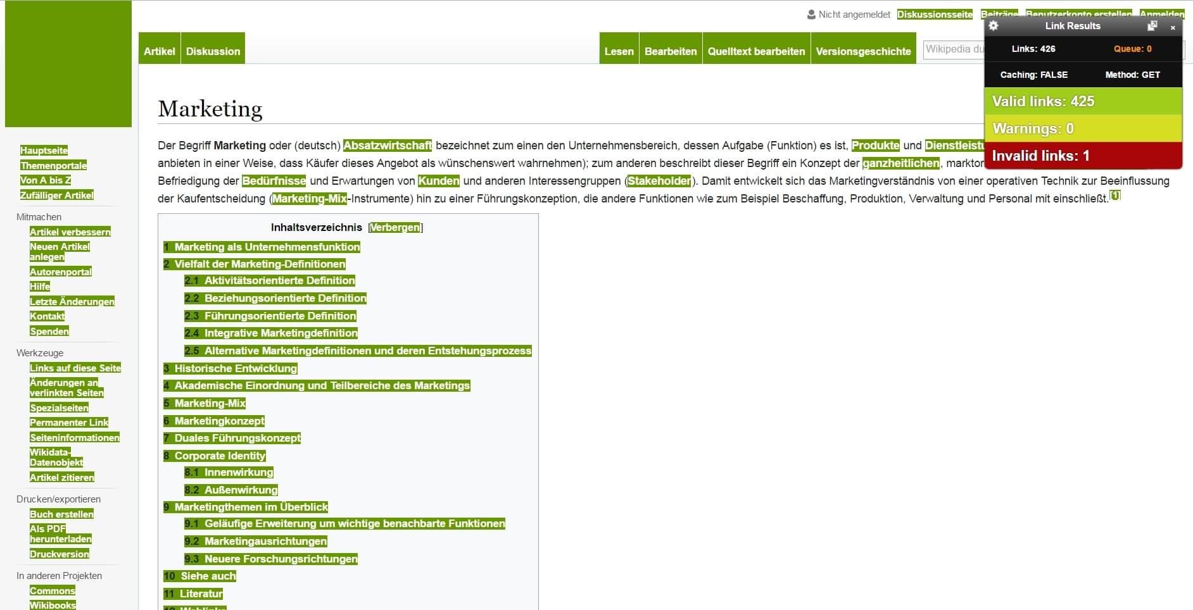The image size is (1193, 610).
Task: Follow the Absatzwirtschaft article link
Action: click(388, 146)
